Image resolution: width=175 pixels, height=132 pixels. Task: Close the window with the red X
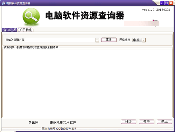coord(171,3)
